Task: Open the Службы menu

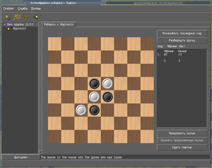Action: click(x=23, y=8)
